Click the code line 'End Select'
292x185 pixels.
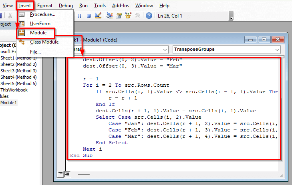[111, 143]
